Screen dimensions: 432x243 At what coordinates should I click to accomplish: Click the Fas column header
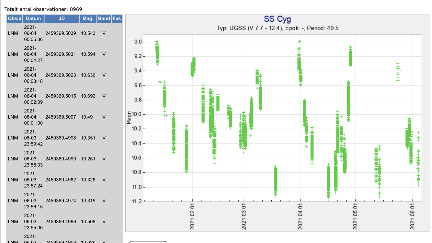pyautogui.click(x=117, y=18)
